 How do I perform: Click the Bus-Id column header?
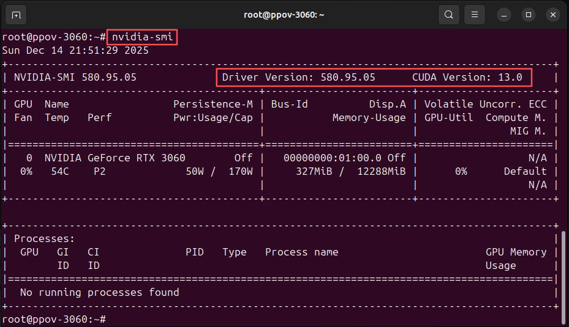click(289, 105)
